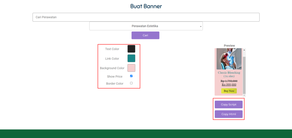Uncheck the Show Price checkbox
Image resolution: width=292 pixels, height=138 pixels.
pos(131,76)
